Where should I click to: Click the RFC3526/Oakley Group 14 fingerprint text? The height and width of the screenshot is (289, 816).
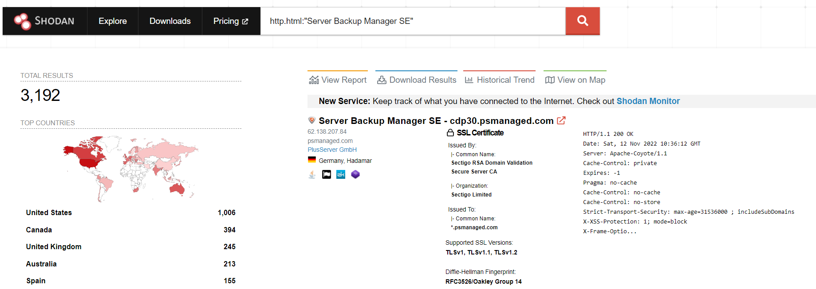click(x=484, y=281)
